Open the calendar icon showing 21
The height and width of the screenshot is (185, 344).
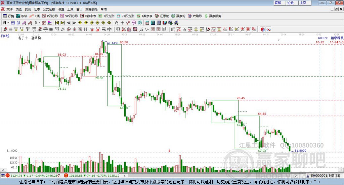tap(147, 22)
